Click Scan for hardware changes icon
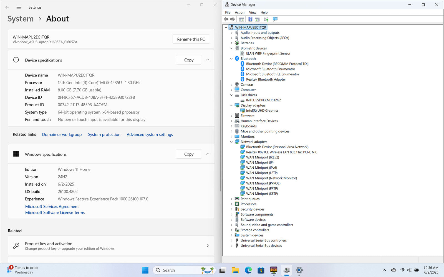 coord(275,19)
